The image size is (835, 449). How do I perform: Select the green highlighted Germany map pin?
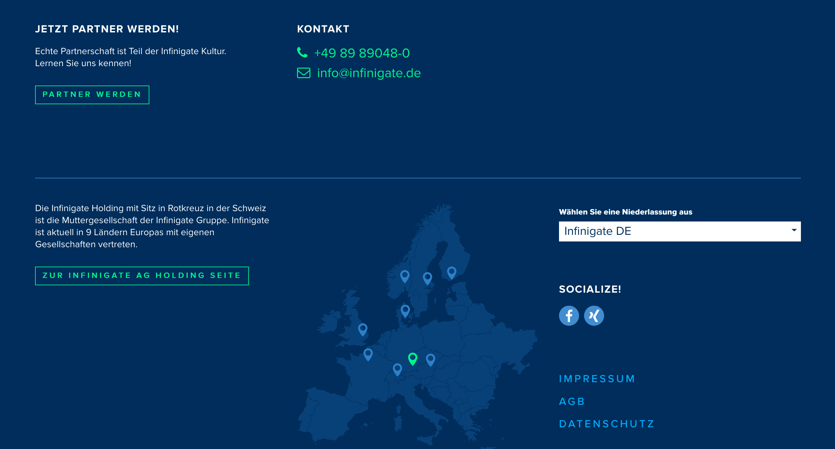tap(413, 359)
